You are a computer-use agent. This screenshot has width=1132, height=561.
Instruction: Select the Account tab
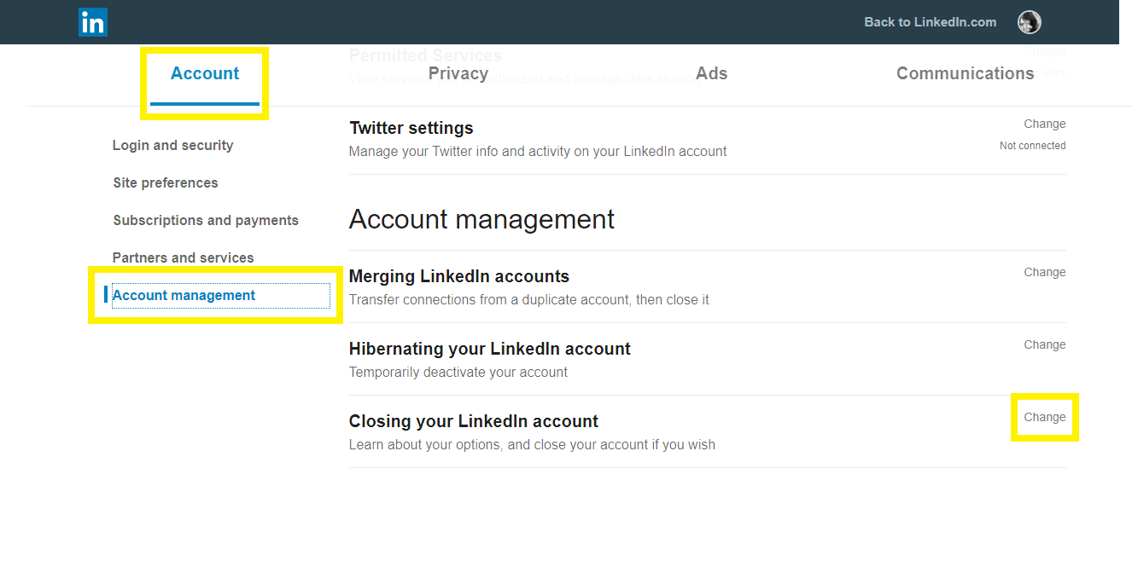point(204,73)
